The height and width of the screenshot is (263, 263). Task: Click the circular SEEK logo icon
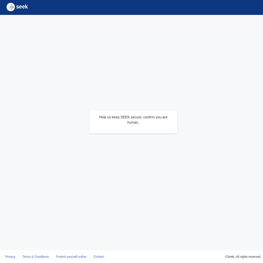(11, 7)
